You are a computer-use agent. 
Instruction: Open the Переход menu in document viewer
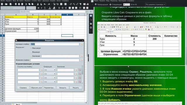coord(114,1)
